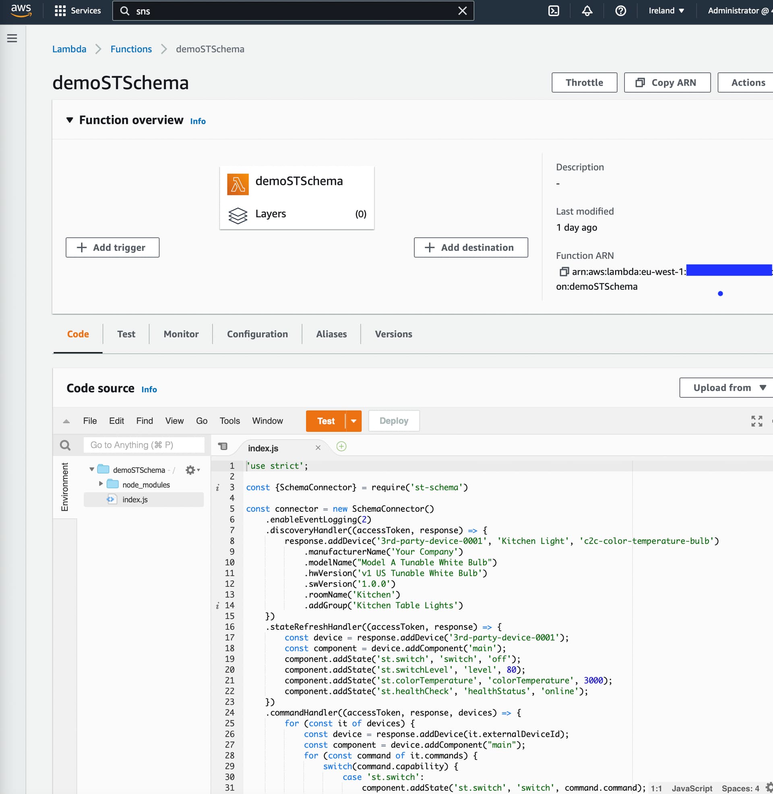Add new editor tab with plus icon

tap(341, 447)
